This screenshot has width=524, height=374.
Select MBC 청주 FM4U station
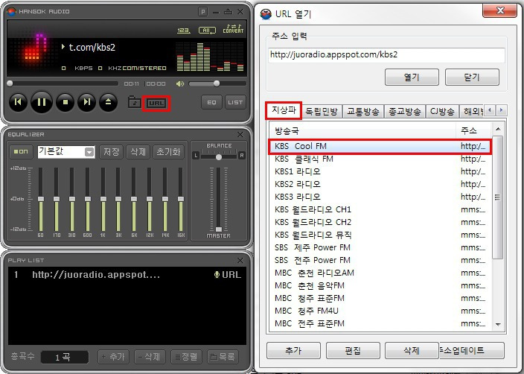[x=380, y=311]
